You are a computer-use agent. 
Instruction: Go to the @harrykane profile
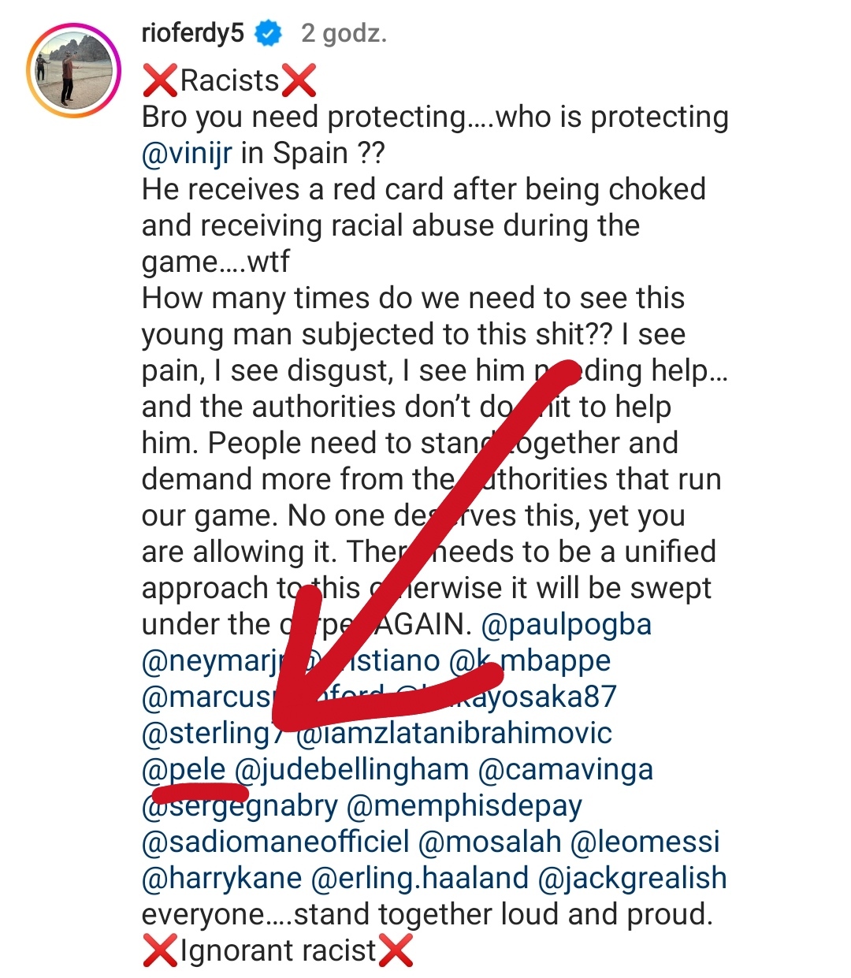pos(221,878)
